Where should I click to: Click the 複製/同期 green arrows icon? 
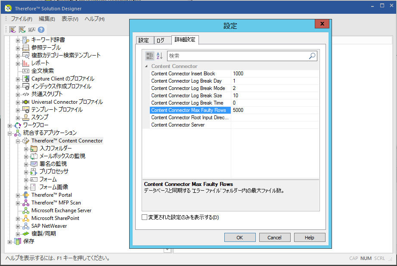[26, 234]
